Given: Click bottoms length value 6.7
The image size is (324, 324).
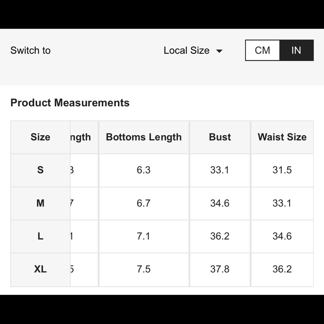Looking at the screenshot, I should [144, 203].
